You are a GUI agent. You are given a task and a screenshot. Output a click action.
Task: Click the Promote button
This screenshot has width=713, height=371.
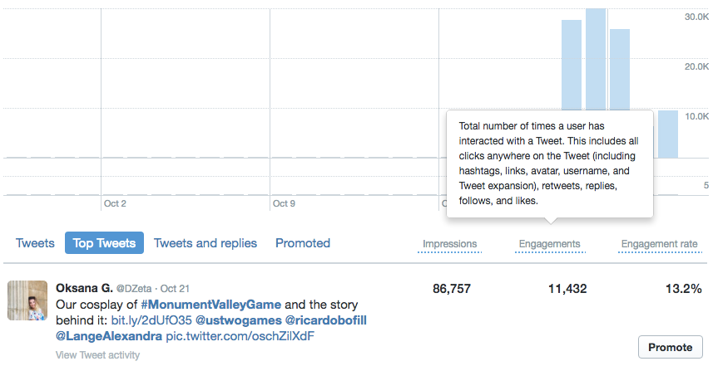pyautogui.click(x=671, y=348)
